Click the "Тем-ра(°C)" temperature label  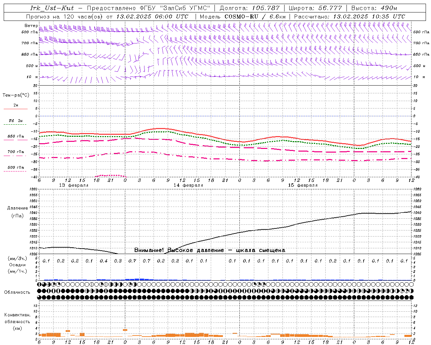pos(16,95)
